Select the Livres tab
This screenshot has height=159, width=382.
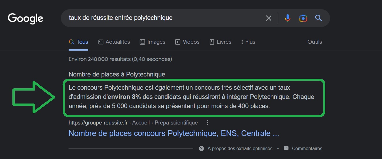click(x=220, y=42)
